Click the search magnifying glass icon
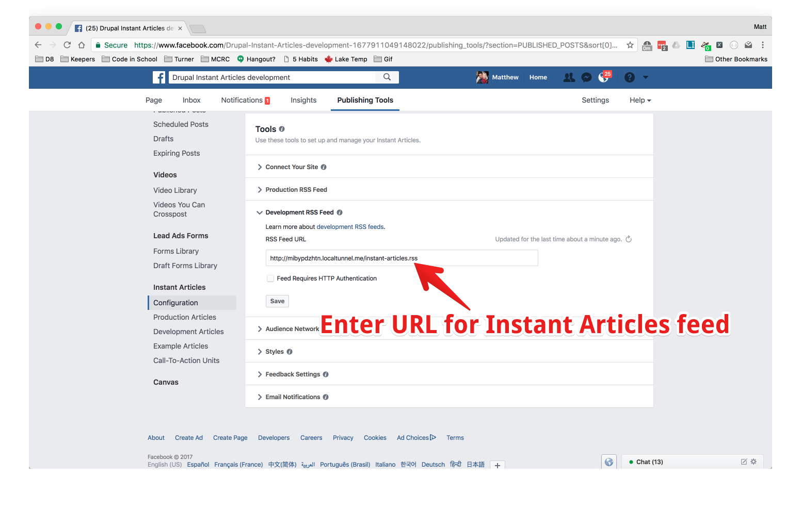This screenshot has height=510, width=801. tap(387, 77)
